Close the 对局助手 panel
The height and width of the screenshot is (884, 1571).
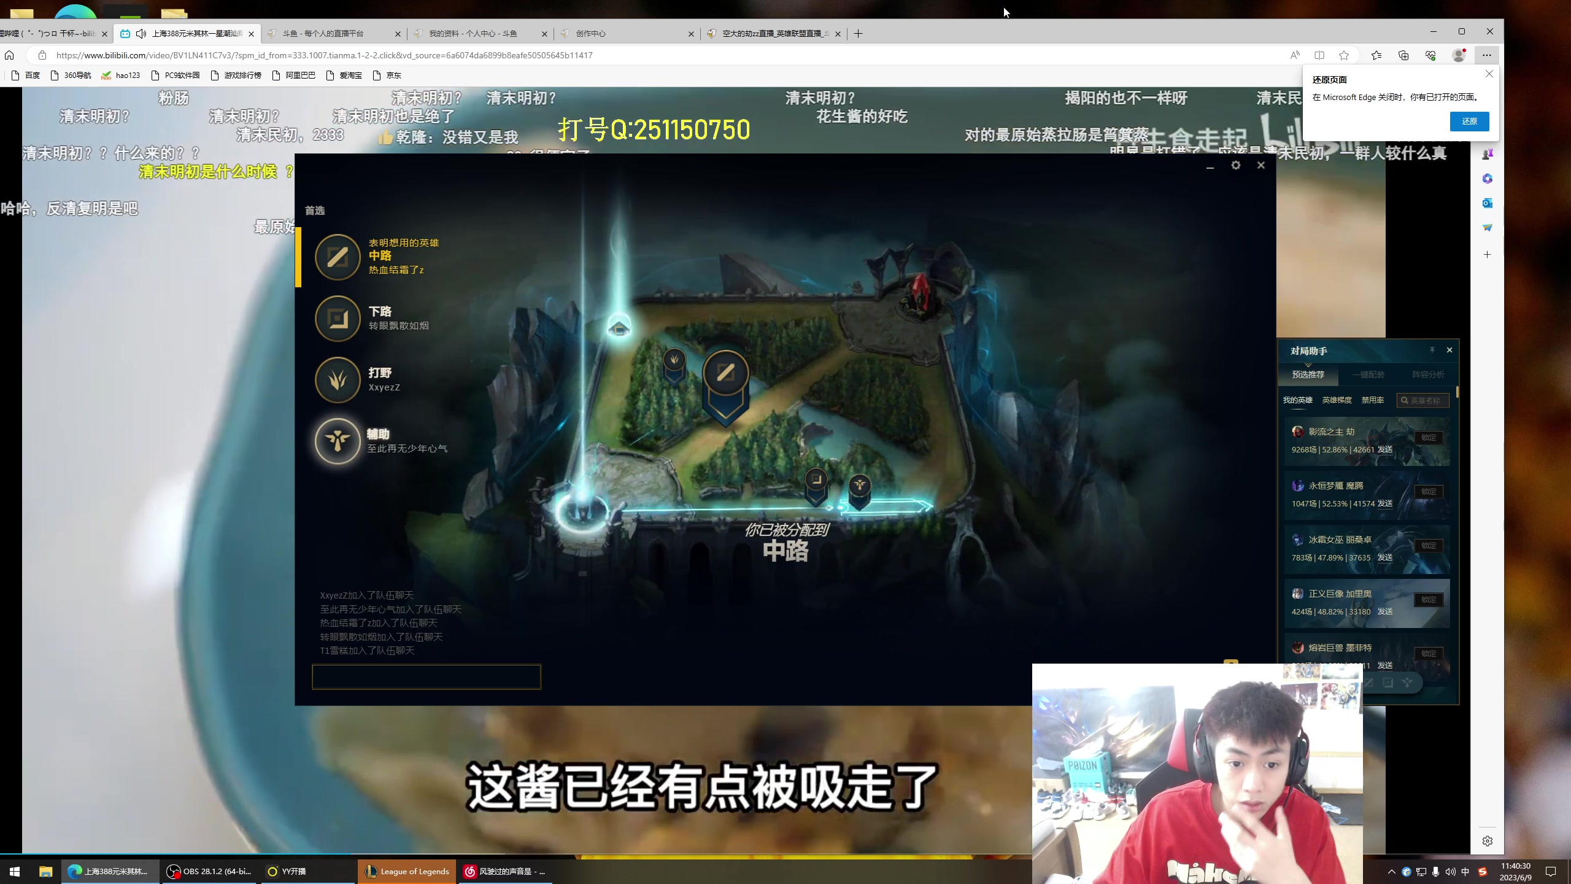[1449, 350]
